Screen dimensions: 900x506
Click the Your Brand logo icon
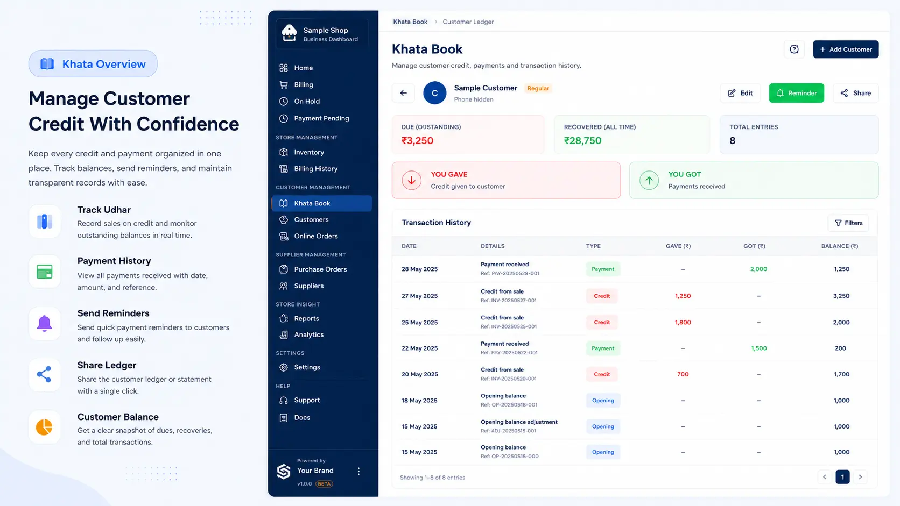point(284,472)
